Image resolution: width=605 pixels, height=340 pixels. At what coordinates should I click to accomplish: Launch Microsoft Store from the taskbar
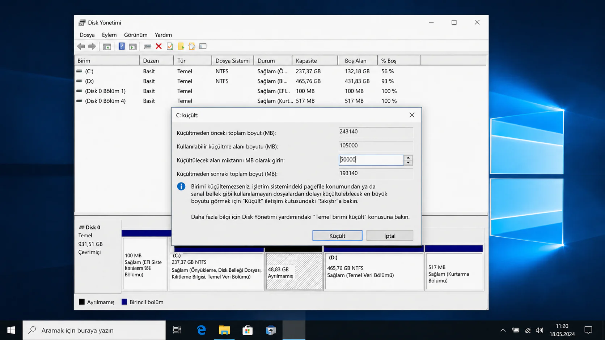click(247, 330)
